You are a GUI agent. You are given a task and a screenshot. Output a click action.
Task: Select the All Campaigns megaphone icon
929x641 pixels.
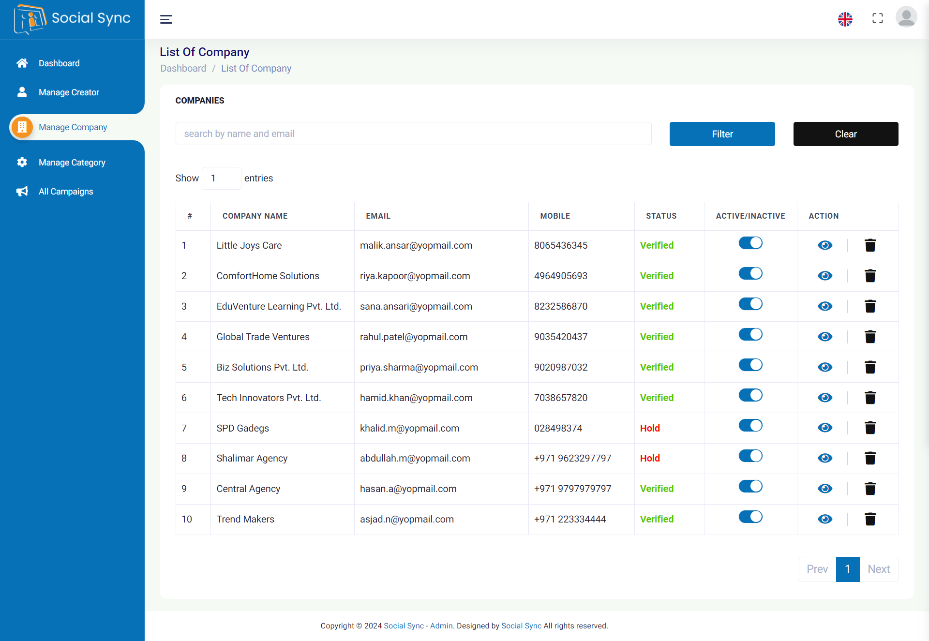coord(22,191)
